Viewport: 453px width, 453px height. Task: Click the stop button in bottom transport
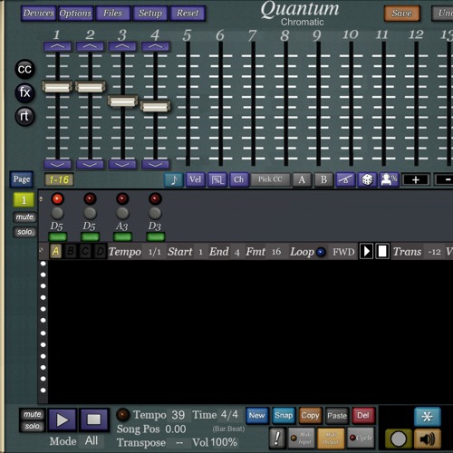tap(94, 419)
